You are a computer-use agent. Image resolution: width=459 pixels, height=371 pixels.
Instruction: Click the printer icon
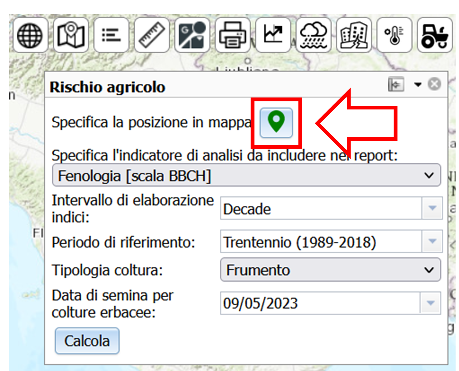tap(232, 35)
